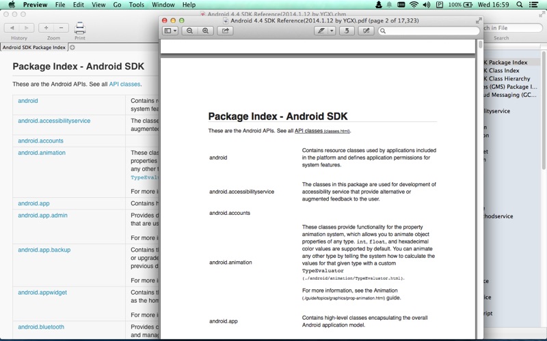This screenshot has height=341, width=547.
Task: Open the android.appwidget link in the CHM window
Action: (x=42, y=293)
